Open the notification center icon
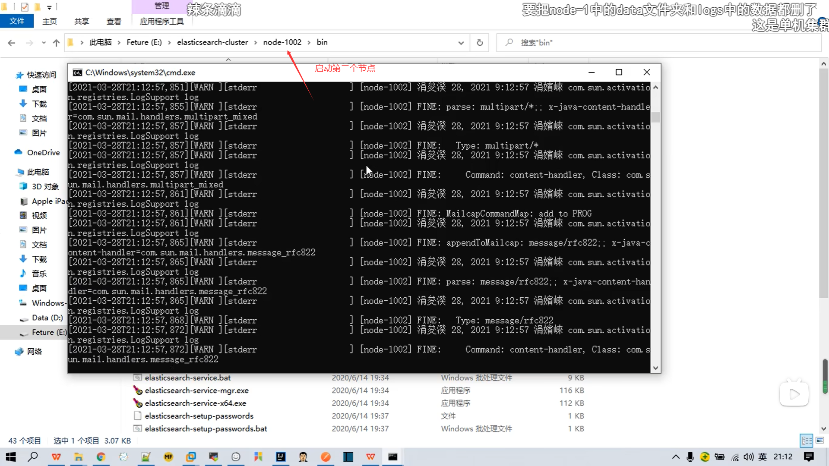 coord(809,457)
